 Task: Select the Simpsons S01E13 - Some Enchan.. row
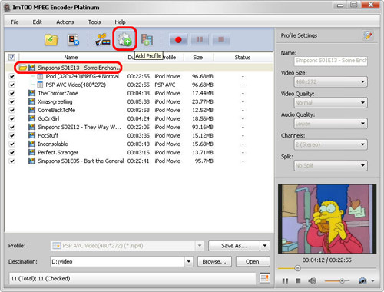139,68
